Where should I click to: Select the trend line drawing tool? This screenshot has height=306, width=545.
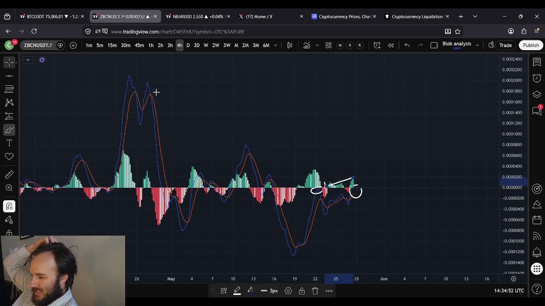click(x=9, y=76)
